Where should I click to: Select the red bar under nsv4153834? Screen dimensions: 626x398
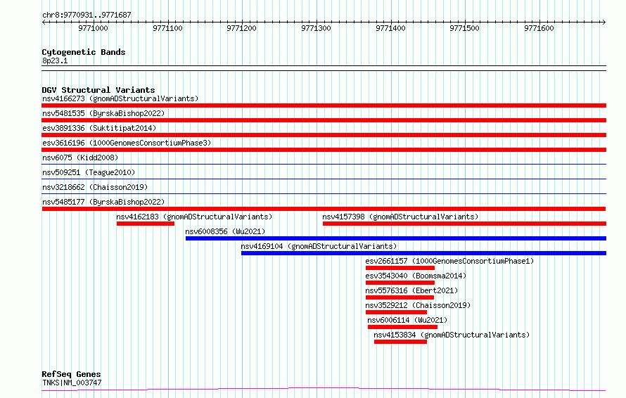[x=400, y=342]
